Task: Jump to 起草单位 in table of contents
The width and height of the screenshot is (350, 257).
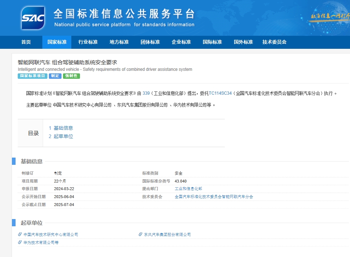Action: point(63,136)
